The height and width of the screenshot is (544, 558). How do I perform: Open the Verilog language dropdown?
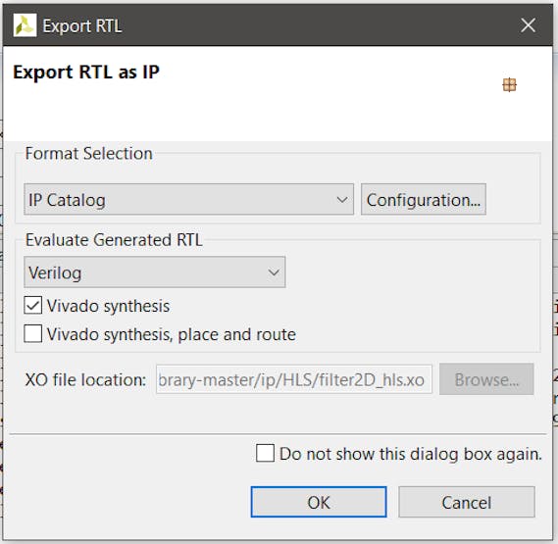point(154,272)
